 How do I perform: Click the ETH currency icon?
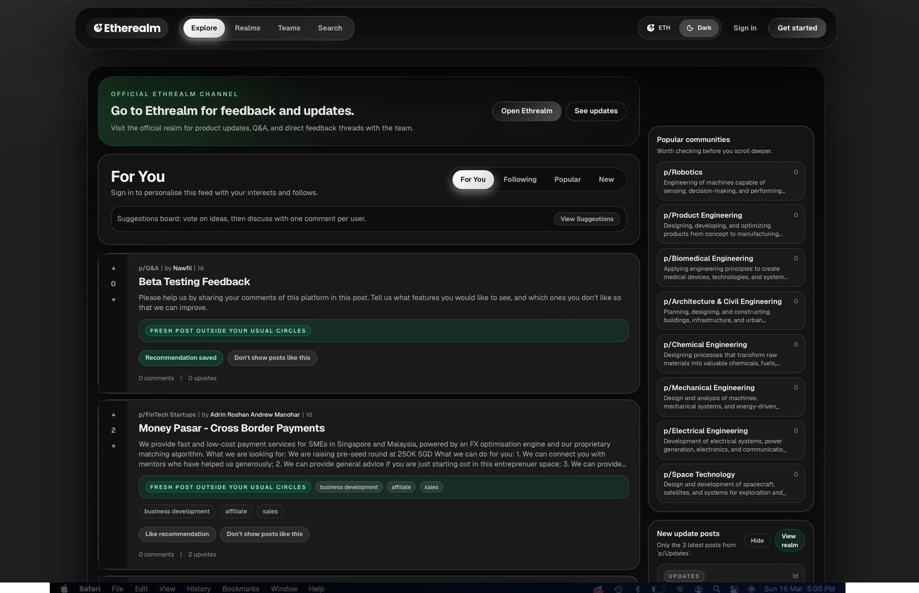coord(650,28)
